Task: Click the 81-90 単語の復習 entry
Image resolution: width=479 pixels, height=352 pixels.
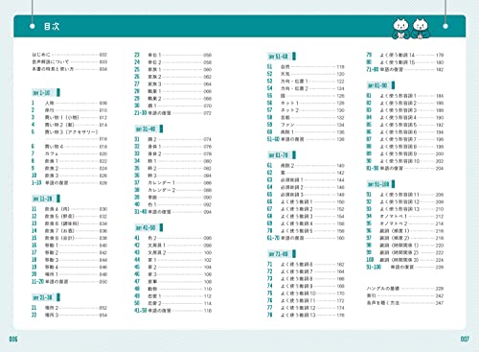Action: pyautogui.click(x=405, y=168)
